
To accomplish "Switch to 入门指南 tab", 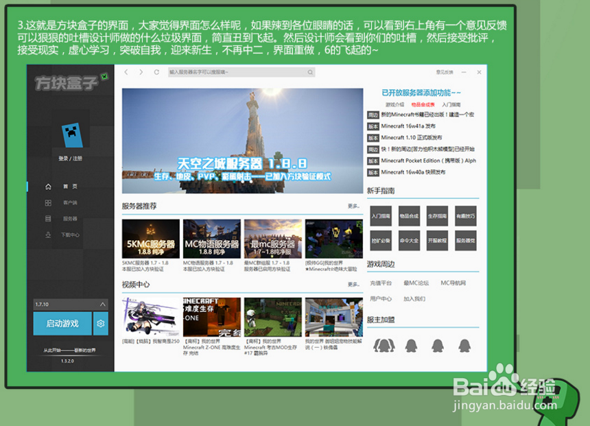I will pos(451,105).
